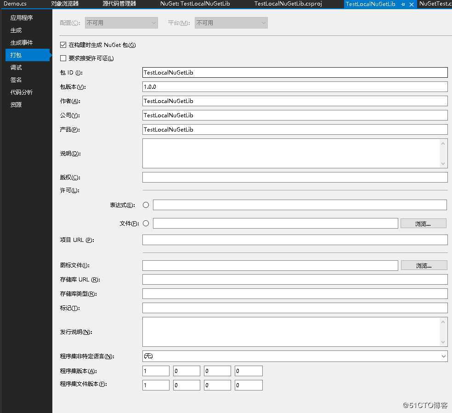Uncheck 在构建时生成 NuGet 包 checkbox

[63, 45]
